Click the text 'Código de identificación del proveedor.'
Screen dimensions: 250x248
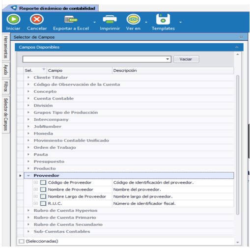pos(153,183)
